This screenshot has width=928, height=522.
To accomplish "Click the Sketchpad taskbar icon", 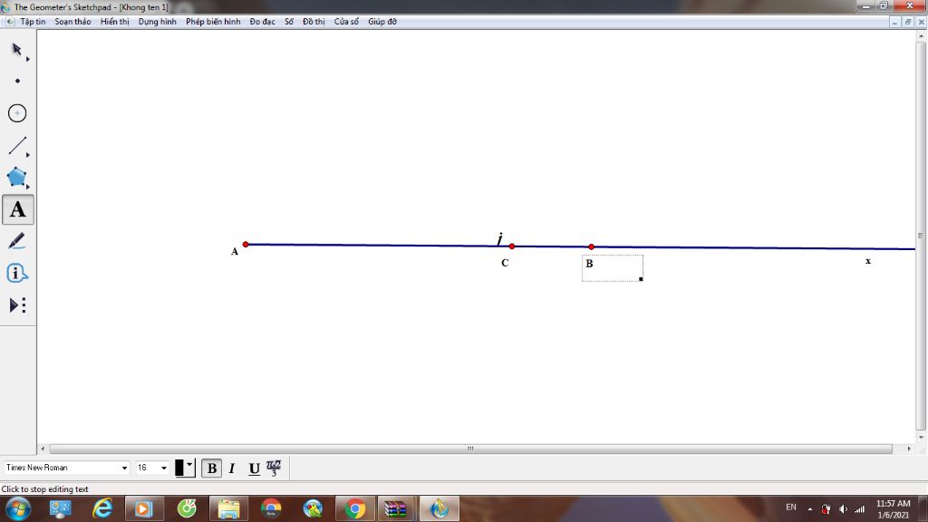I will 440,508.
